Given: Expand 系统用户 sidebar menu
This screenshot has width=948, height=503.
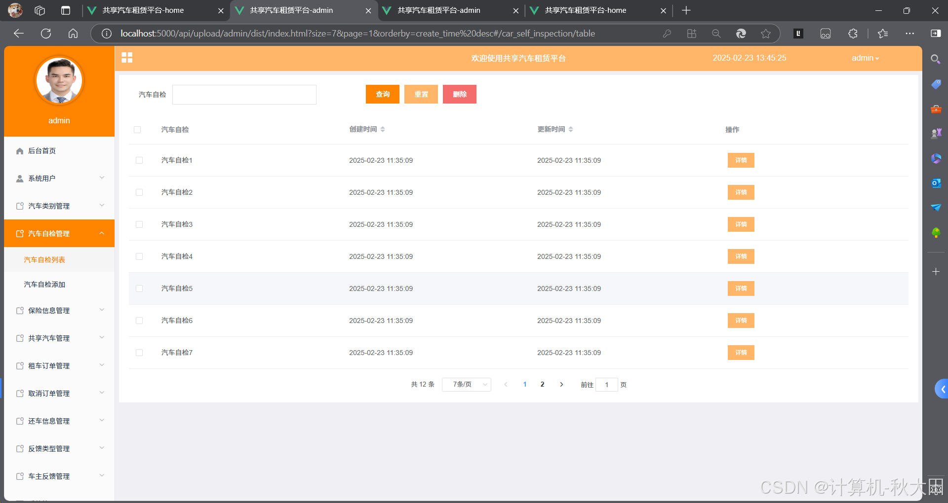Looking at the screenshot, I should (x=59, y=178).
